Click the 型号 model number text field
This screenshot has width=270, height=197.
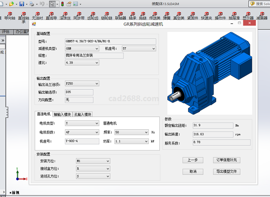coord(110,42)
